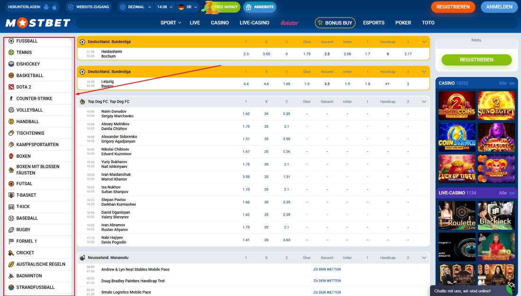Click the Mostbet logo

[38, 23]
